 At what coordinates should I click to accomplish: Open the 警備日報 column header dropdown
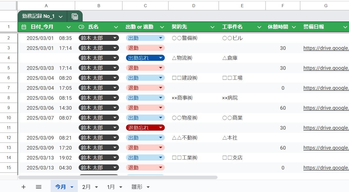point(345,27)
